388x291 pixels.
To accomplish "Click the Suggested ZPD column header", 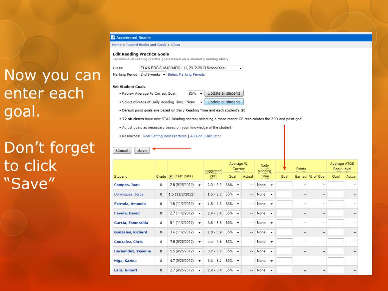I will tap(213, 174).
